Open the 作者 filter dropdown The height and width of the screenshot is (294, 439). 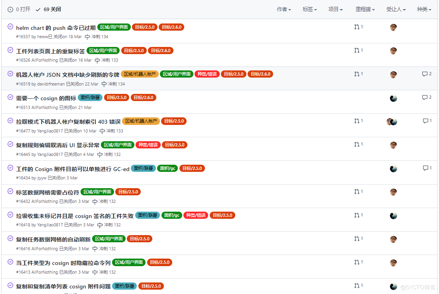283,9
